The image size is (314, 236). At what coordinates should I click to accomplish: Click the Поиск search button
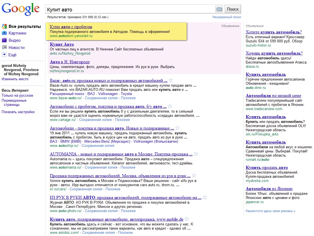233,9
